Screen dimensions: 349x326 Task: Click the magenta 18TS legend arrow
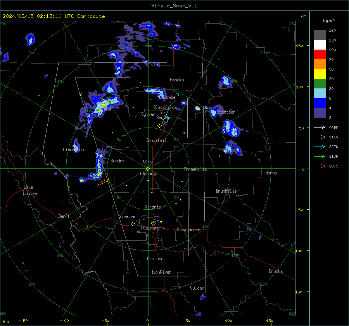pyautogui.click(x=320, y=166)
